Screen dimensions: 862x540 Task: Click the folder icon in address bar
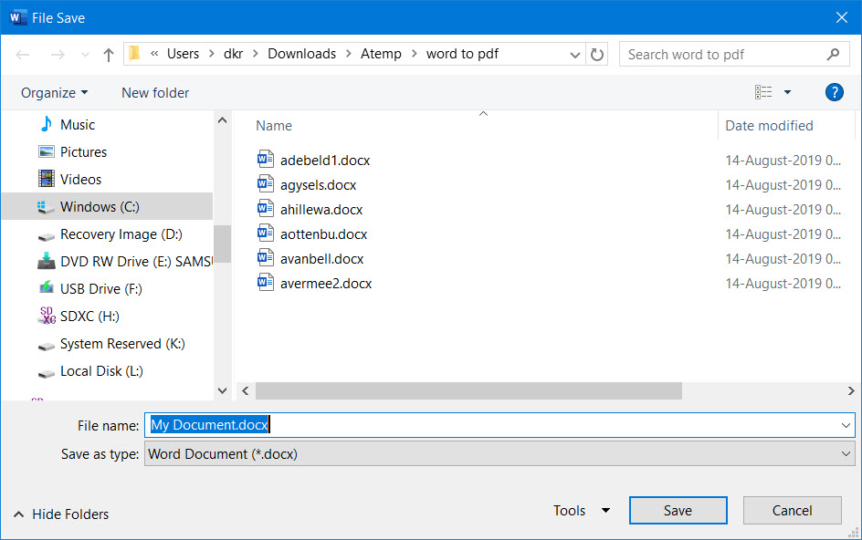pos(135,53)
